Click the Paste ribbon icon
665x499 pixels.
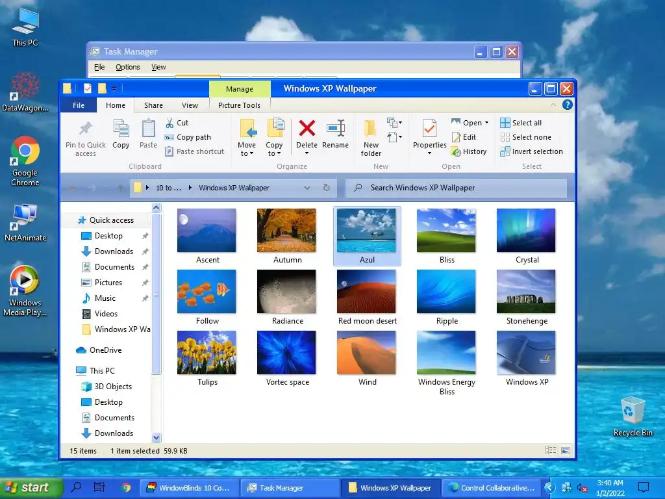pos(149,134)
